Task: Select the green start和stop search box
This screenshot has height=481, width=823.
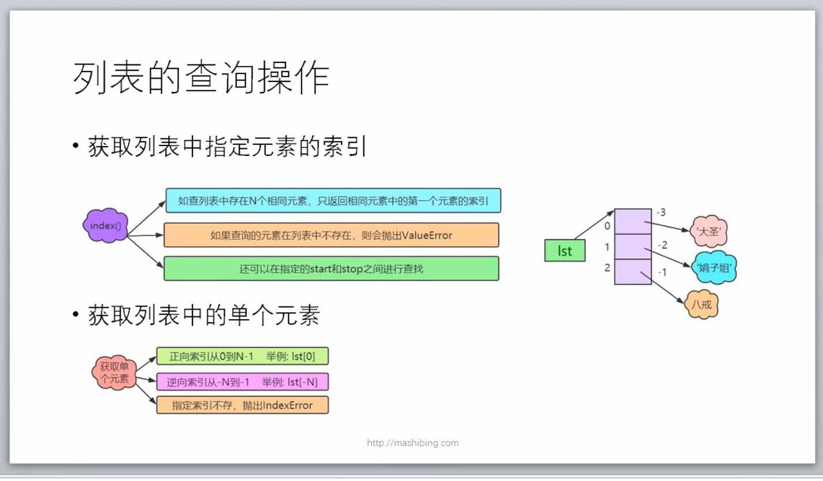Action: click(x=333, y=269)
